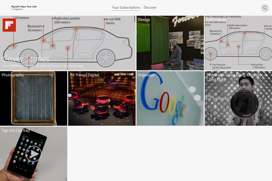Open search with the magnifying glass icon

265,8
